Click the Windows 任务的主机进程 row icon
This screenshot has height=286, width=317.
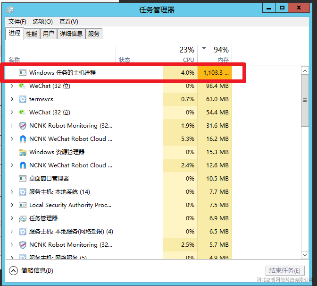point(23,72)
